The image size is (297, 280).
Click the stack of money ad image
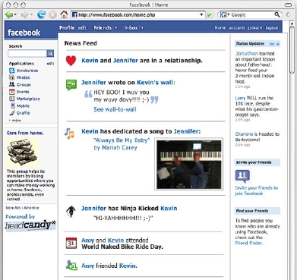tap(23, 153)
